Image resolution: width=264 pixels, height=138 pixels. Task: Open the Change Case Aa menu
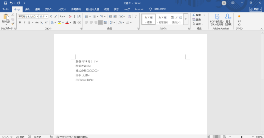coord(62,17)
